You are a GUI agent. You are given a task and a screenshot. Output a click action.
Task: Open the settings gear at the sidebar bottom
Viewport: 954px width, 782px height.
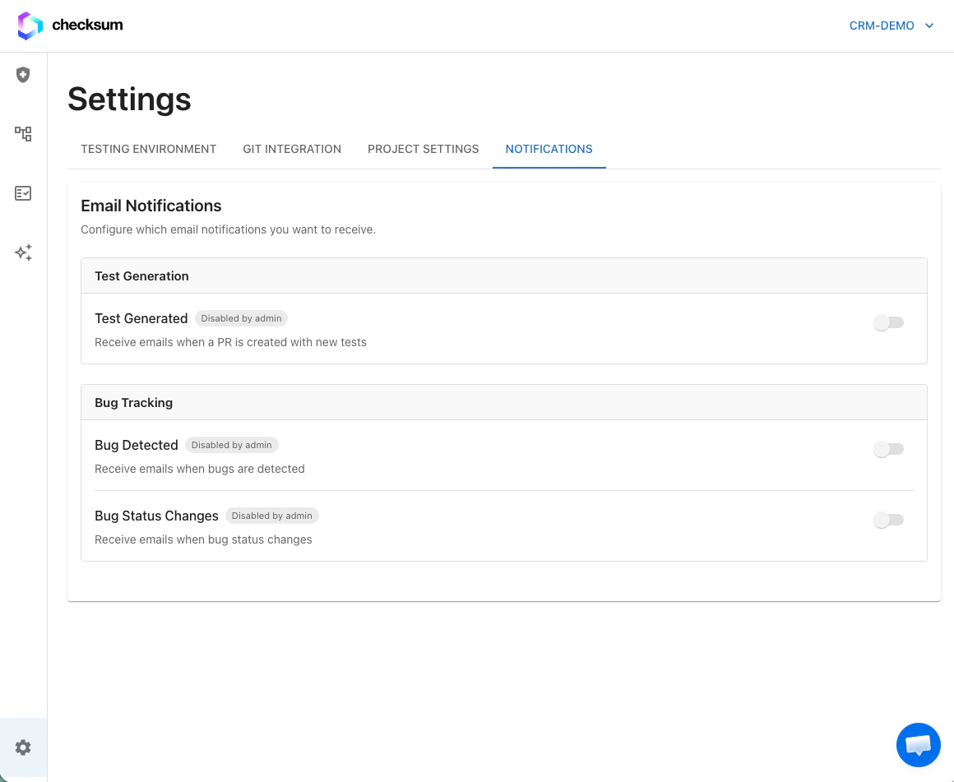[23, 747]
